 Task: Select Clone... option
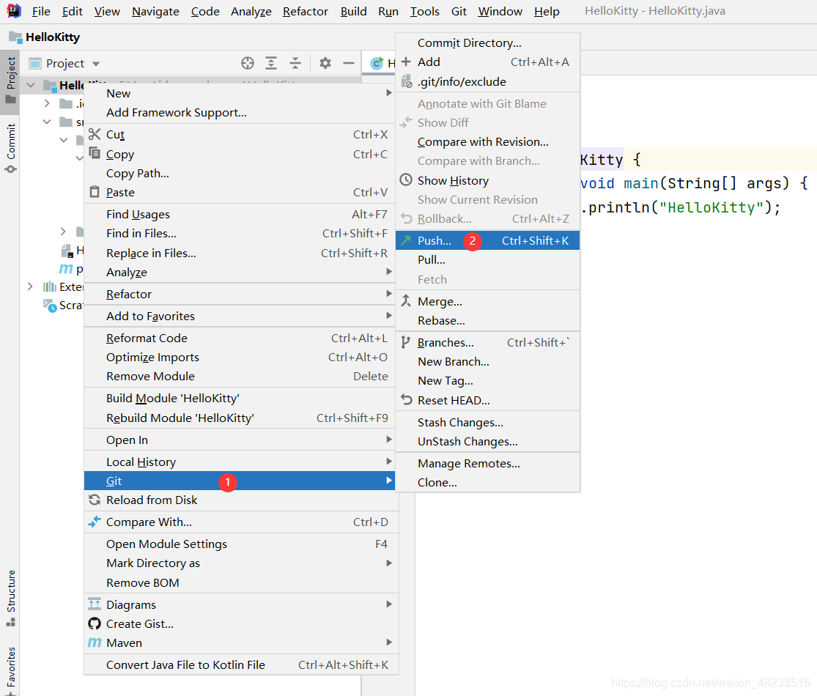click(488, 482)
